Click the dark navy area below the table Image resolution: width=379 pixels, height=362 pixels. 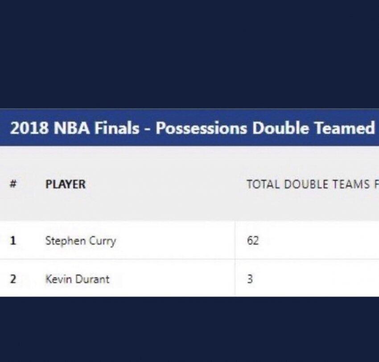(x=189, y=329)
